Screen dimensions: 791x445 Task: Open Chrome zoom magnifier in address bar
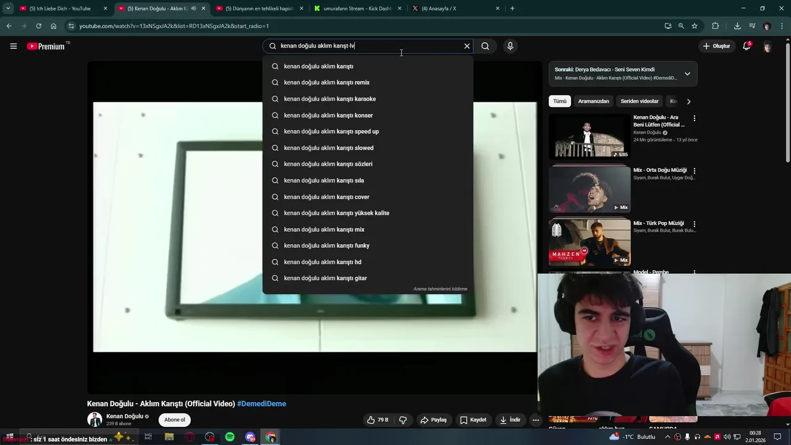681,26
